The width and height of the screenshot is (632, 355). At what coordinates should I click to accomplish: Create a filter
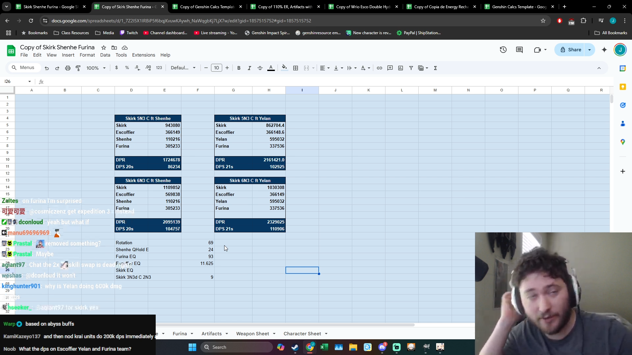click(411, 68)
